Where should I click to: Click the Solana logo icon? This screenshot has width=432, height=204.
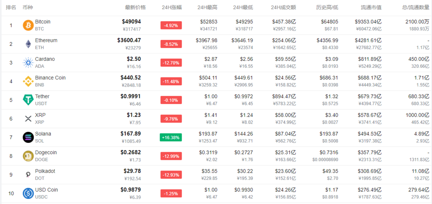(x=28, y=137)
